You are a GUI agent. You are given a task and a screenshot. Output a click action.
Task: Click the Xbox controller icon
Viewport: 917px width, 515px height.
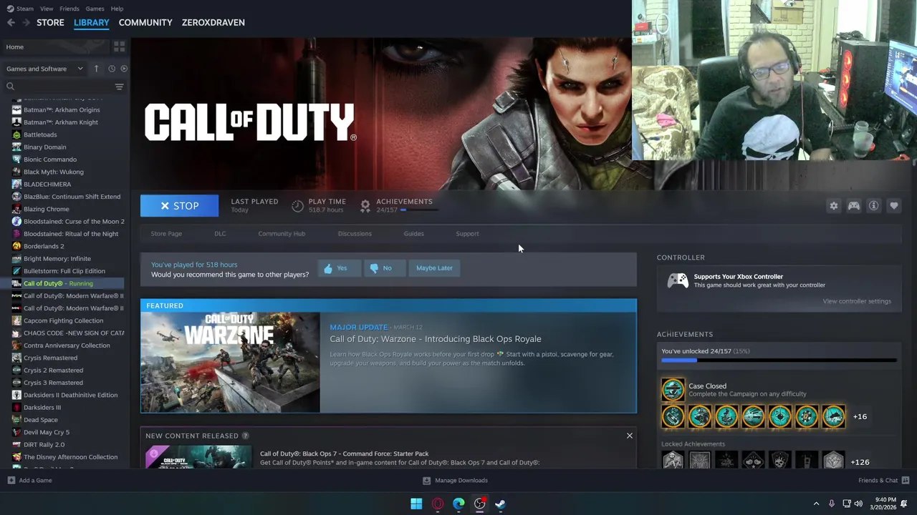678,280
